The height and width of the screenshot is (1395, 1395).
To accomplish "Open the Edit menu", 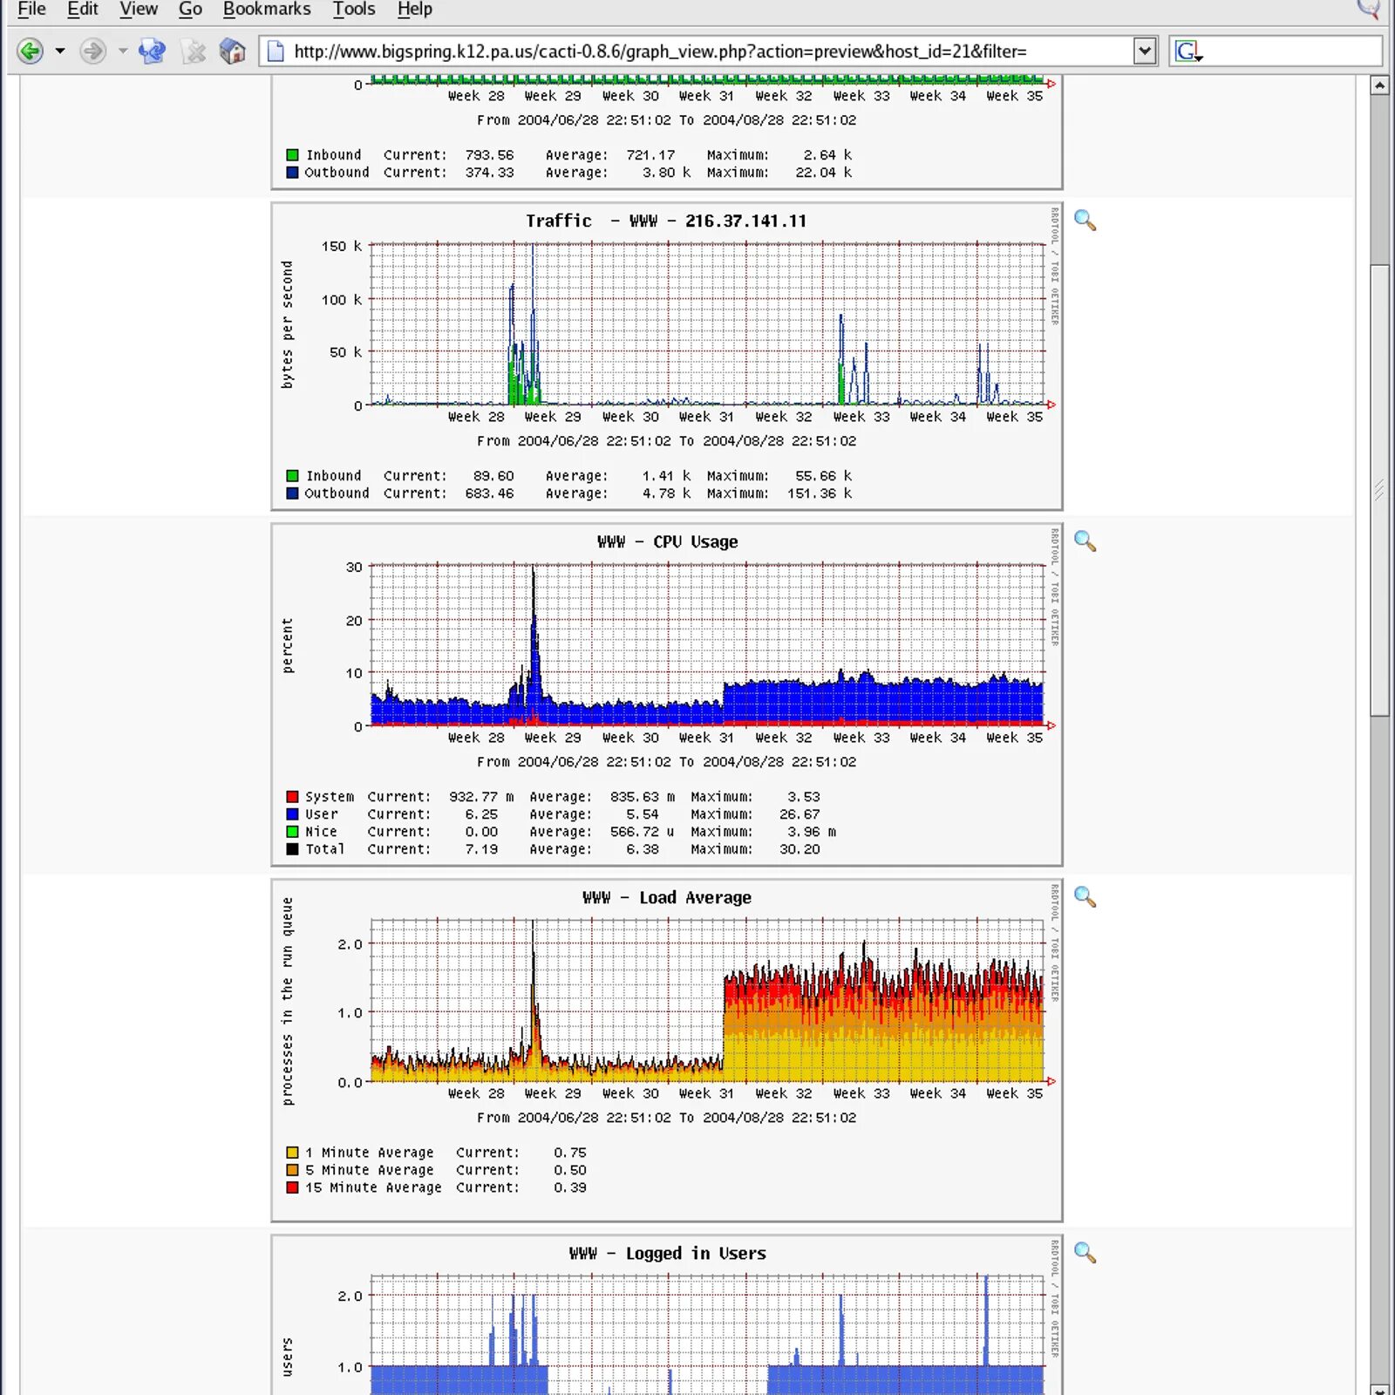I will click(82, 10).
